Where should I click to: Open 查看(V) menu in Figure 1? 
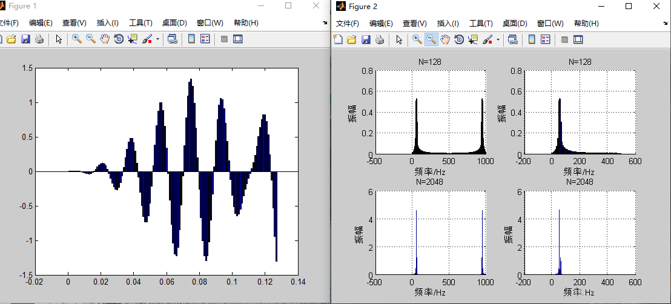coord(74,23)
